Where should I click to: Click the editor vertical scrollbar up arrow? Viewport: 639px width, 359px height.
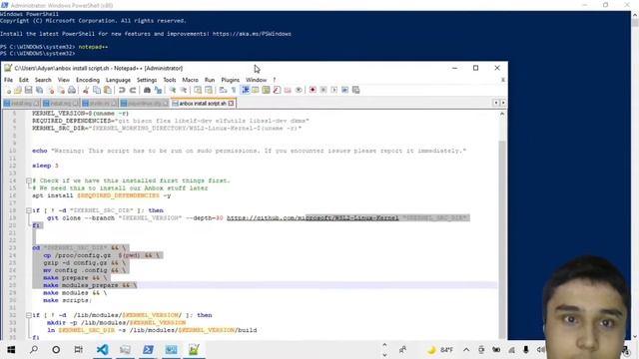point(502,114)
